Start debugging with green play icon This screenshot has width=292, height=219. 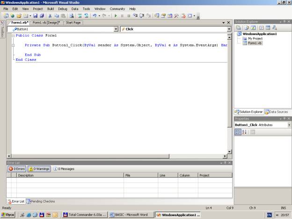point(116,16)
